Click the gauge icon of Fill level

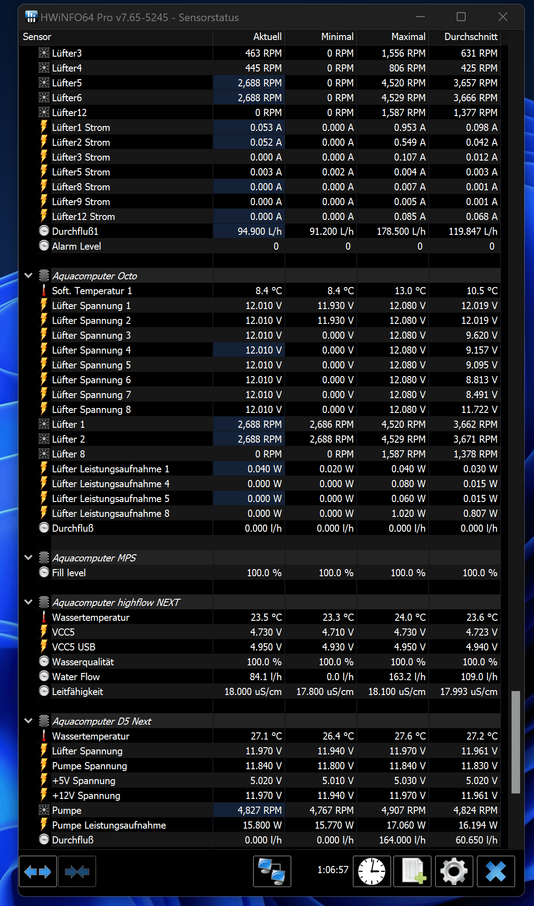click(44, 573)
